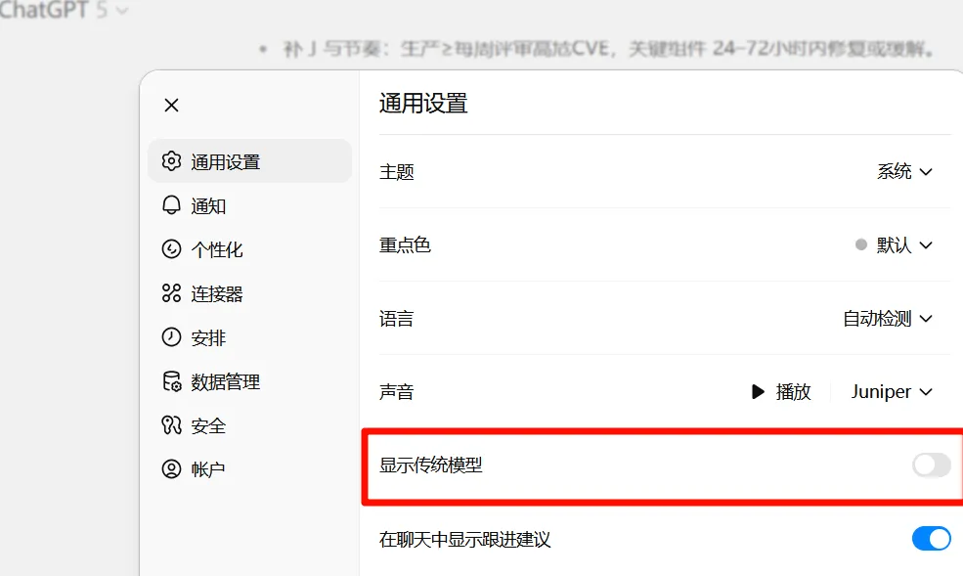Click the connectors icon beside 连接器

pos(171,293)
